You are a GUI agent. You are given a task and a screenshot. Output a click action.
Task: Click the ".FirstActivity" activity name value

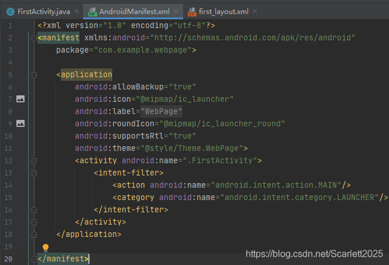(x=220, y=160)
